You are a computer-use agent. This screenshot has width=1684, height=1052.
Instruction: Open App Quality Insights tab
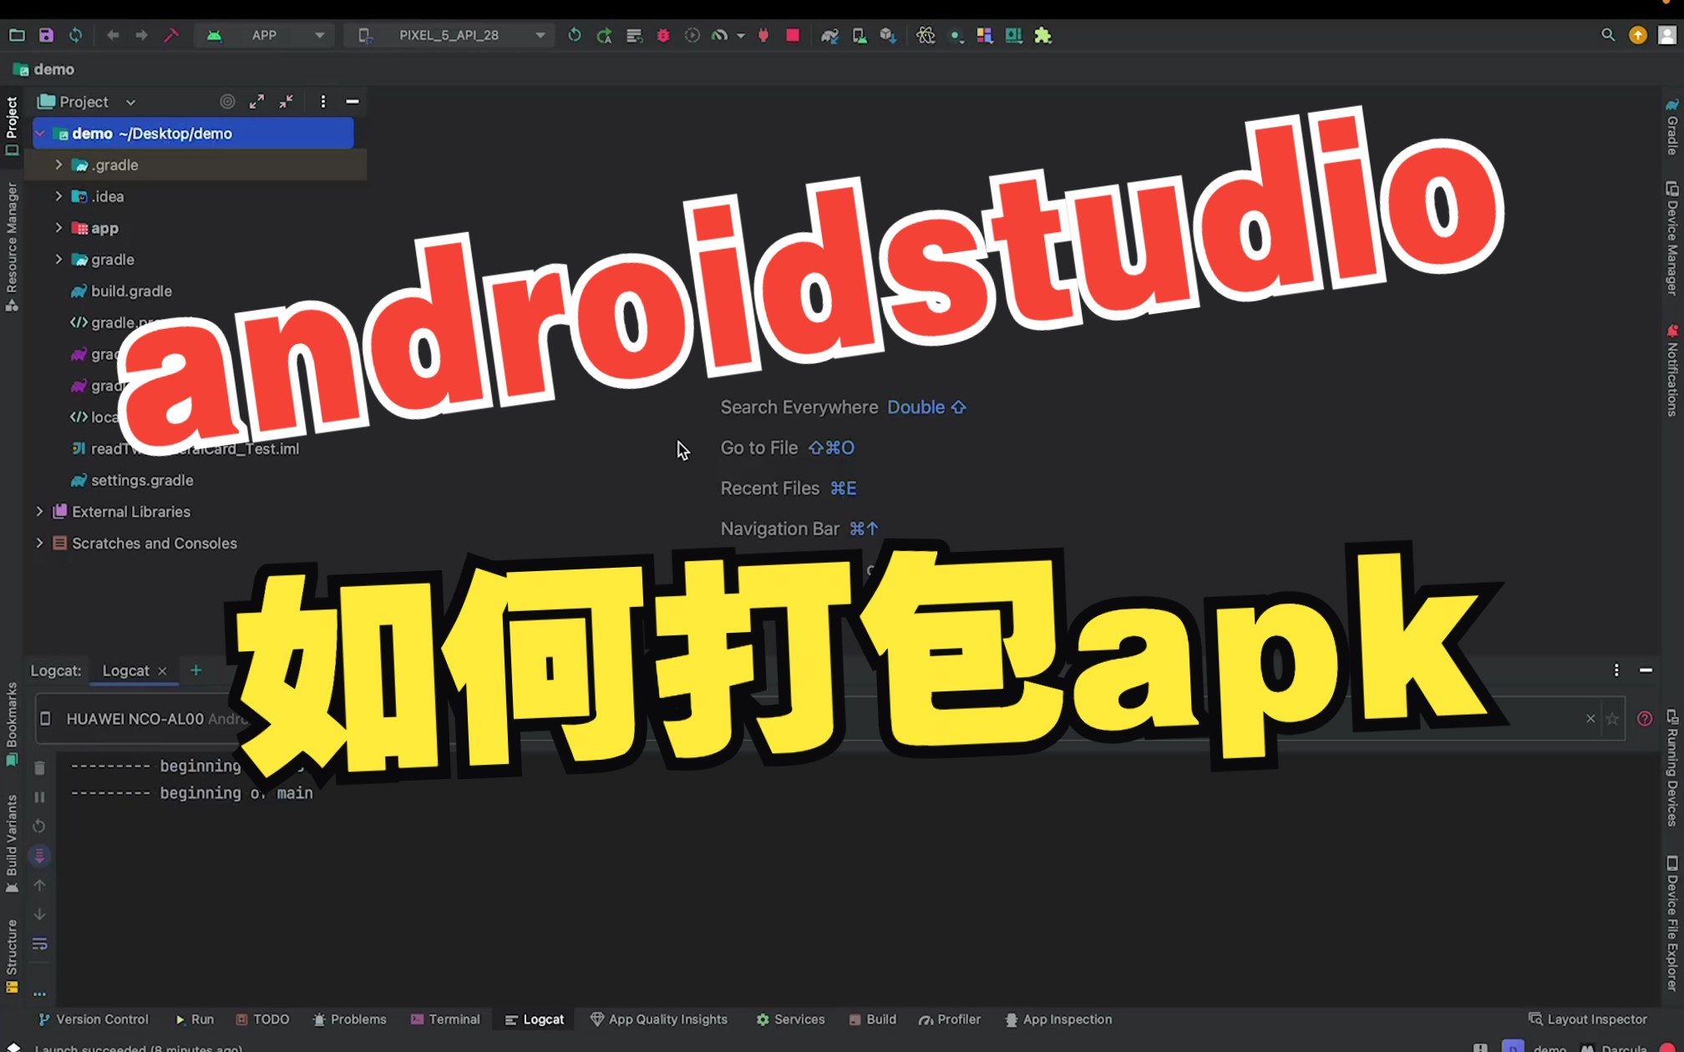(x=659, y=1019)
